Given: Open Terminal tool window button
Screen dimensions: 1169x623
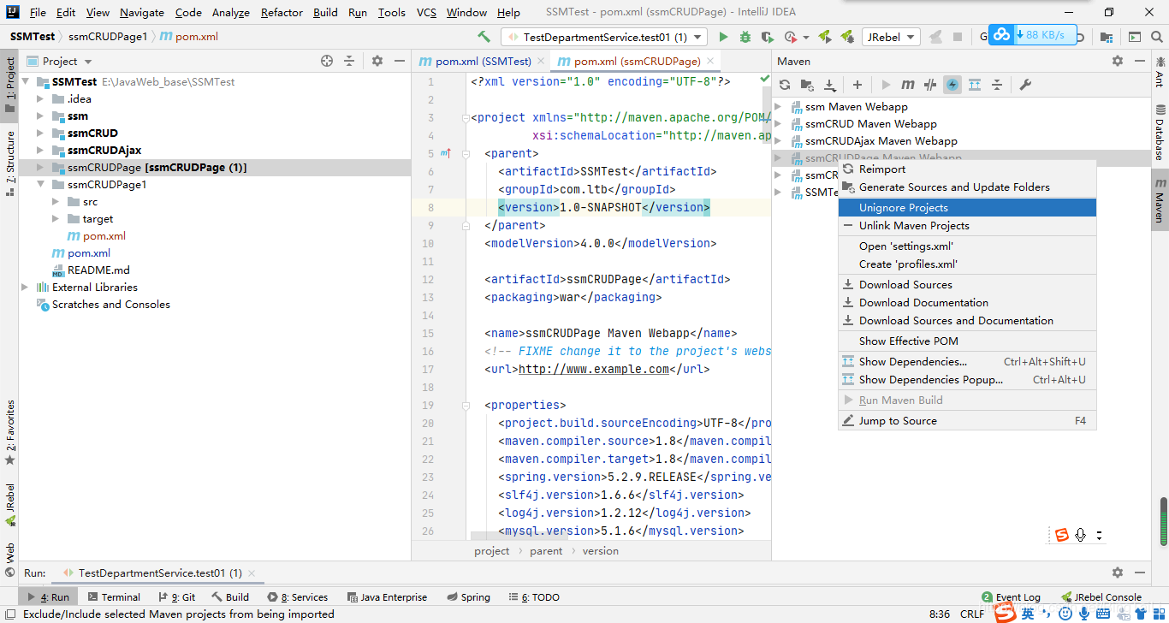Looking at the screenshot, I should pyautogui.click(x=113, y=596).
